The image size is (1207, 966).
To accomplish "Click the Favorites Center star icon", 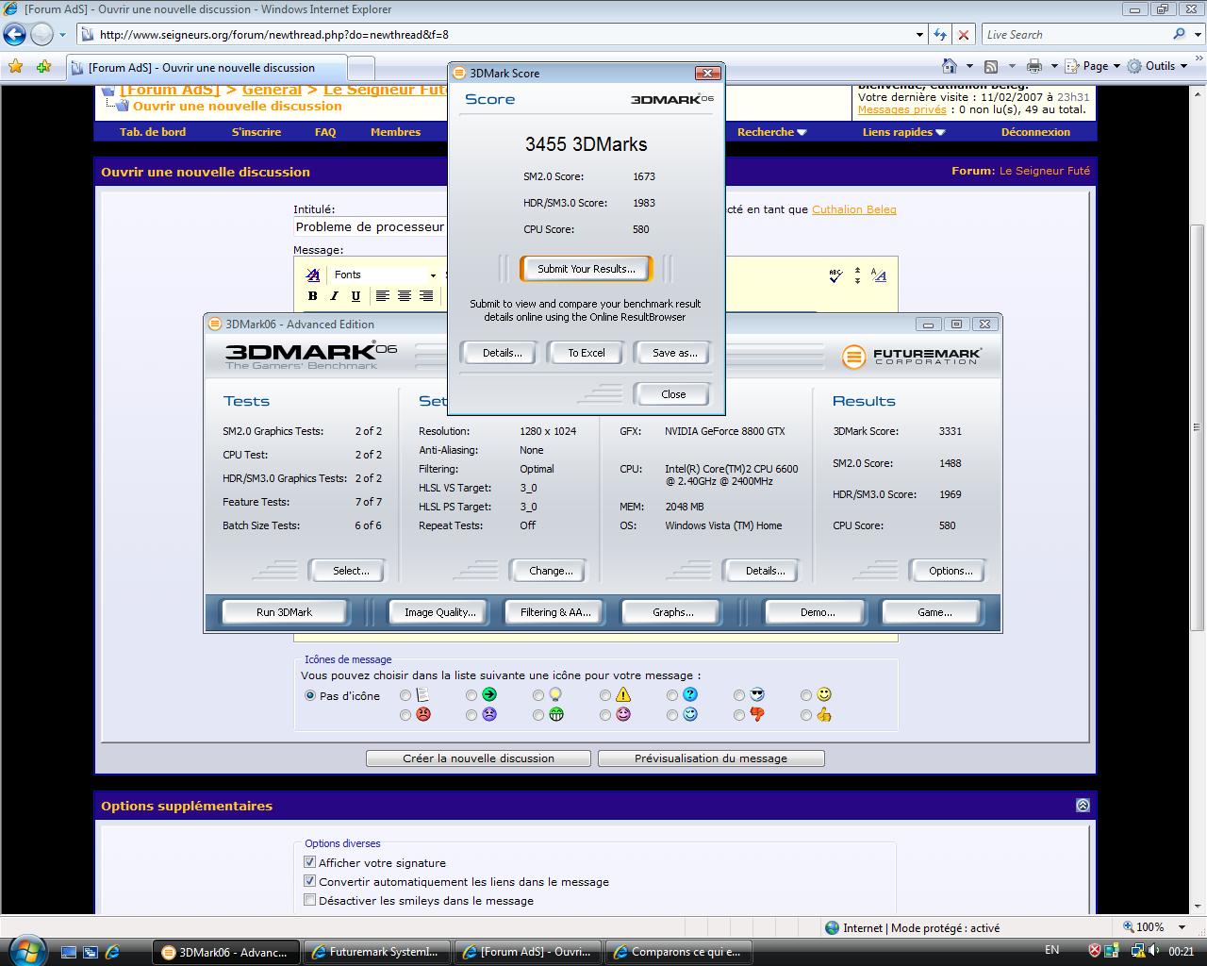I will (x=15, y=67).
